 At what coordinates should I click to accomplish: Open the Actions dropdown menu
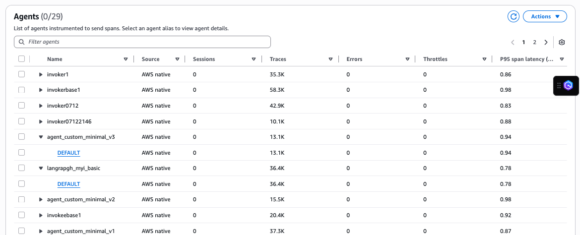(x=545, y=16)
